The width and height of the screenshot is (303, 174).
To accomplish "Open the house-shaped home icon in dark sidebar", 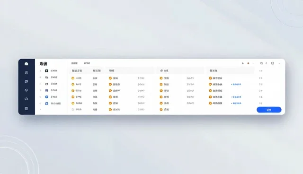I will (x=27, y=72).
